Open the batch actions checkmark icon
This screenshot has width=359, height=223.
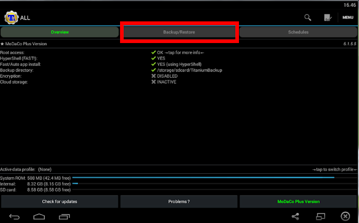point(328,17)
